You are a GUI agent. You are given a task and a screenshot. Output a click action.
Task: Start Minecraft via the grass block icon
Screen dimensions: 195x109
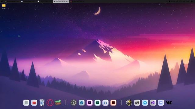coord(58,102)
